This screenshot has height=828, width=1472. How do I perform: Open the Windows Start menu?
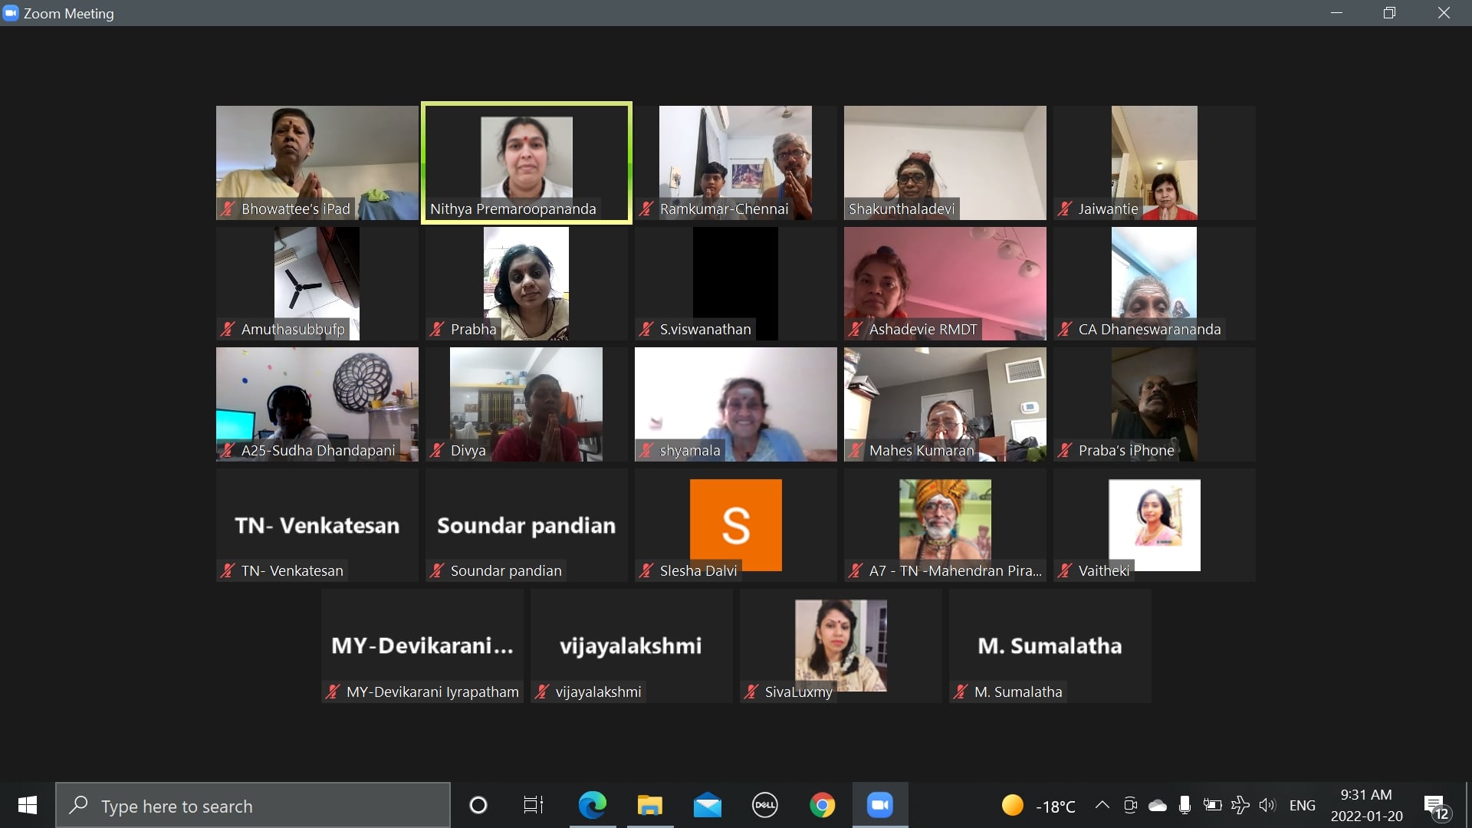[x=28, y=805]
